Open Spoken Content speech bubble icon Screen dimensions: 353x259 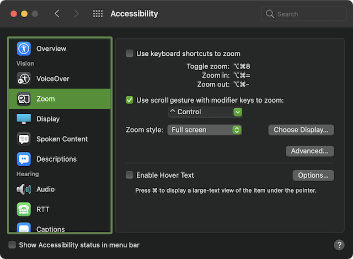tap(24, 139)
